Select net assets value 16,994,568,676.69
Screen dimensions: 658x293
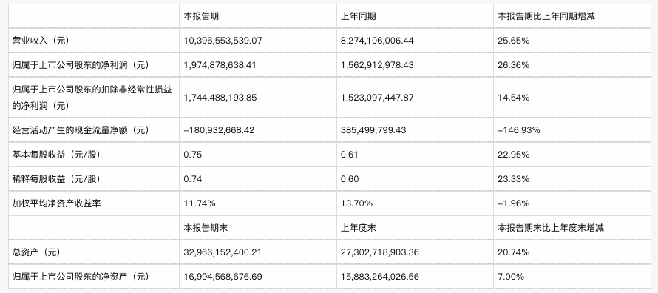tap(223, 277)
